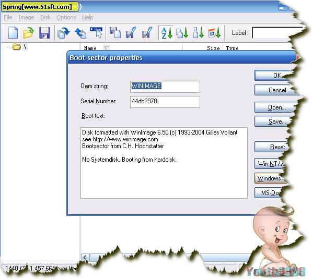313x279 pixels.
Task: Click Win NT/2 boot sector button
Action: click(x=270, y=164)
